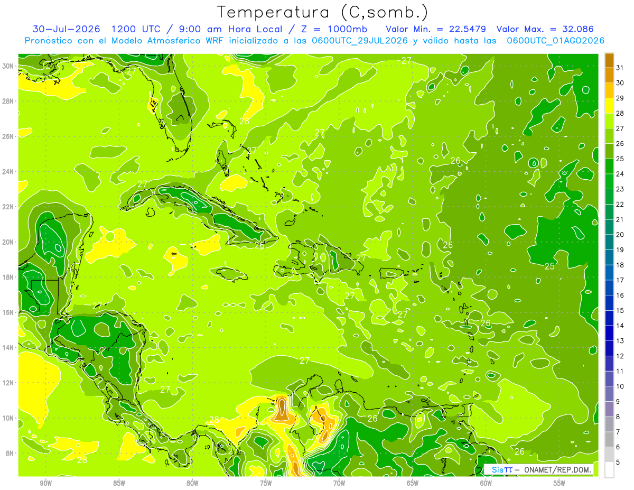Click the '30N' latitude axis label
Screen dimensions: 634x490
click(7, 66)
